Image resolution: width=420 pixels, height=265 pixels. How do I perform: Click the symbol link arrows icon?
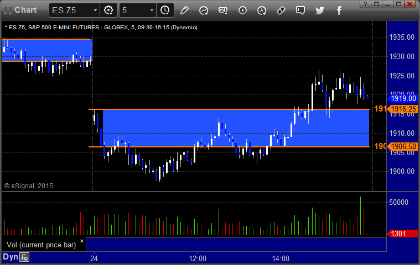click(x=281, y=10)
